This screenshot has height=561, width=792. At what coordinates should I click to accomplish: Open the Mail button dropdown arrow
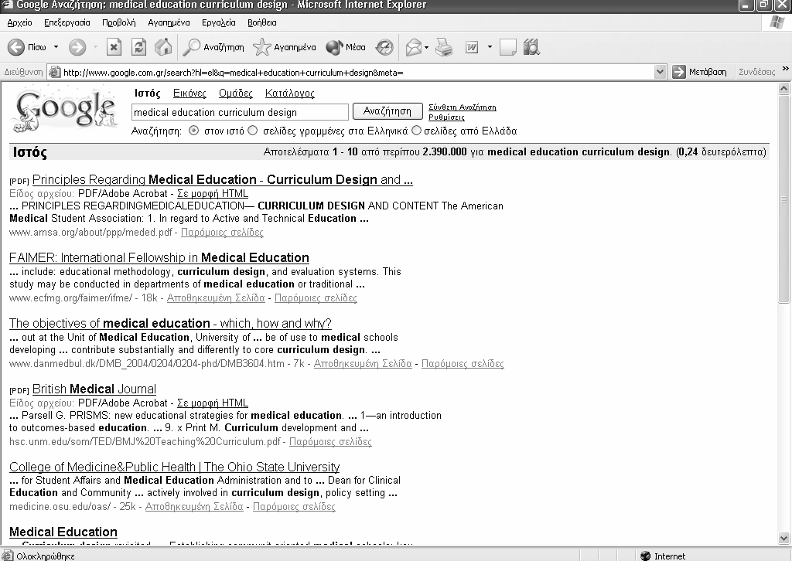(427, 47)
